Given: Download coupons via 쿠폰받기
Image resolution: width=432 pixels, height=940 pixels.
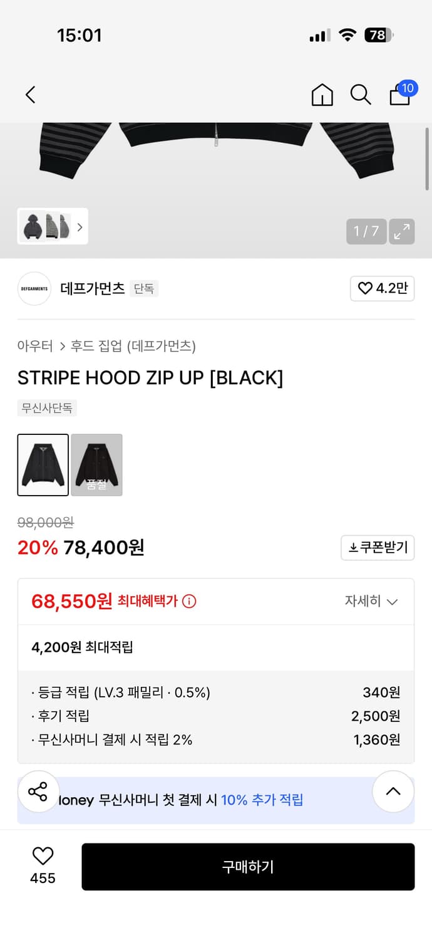Looking at the screenshot, I should (x=378, y=547).
